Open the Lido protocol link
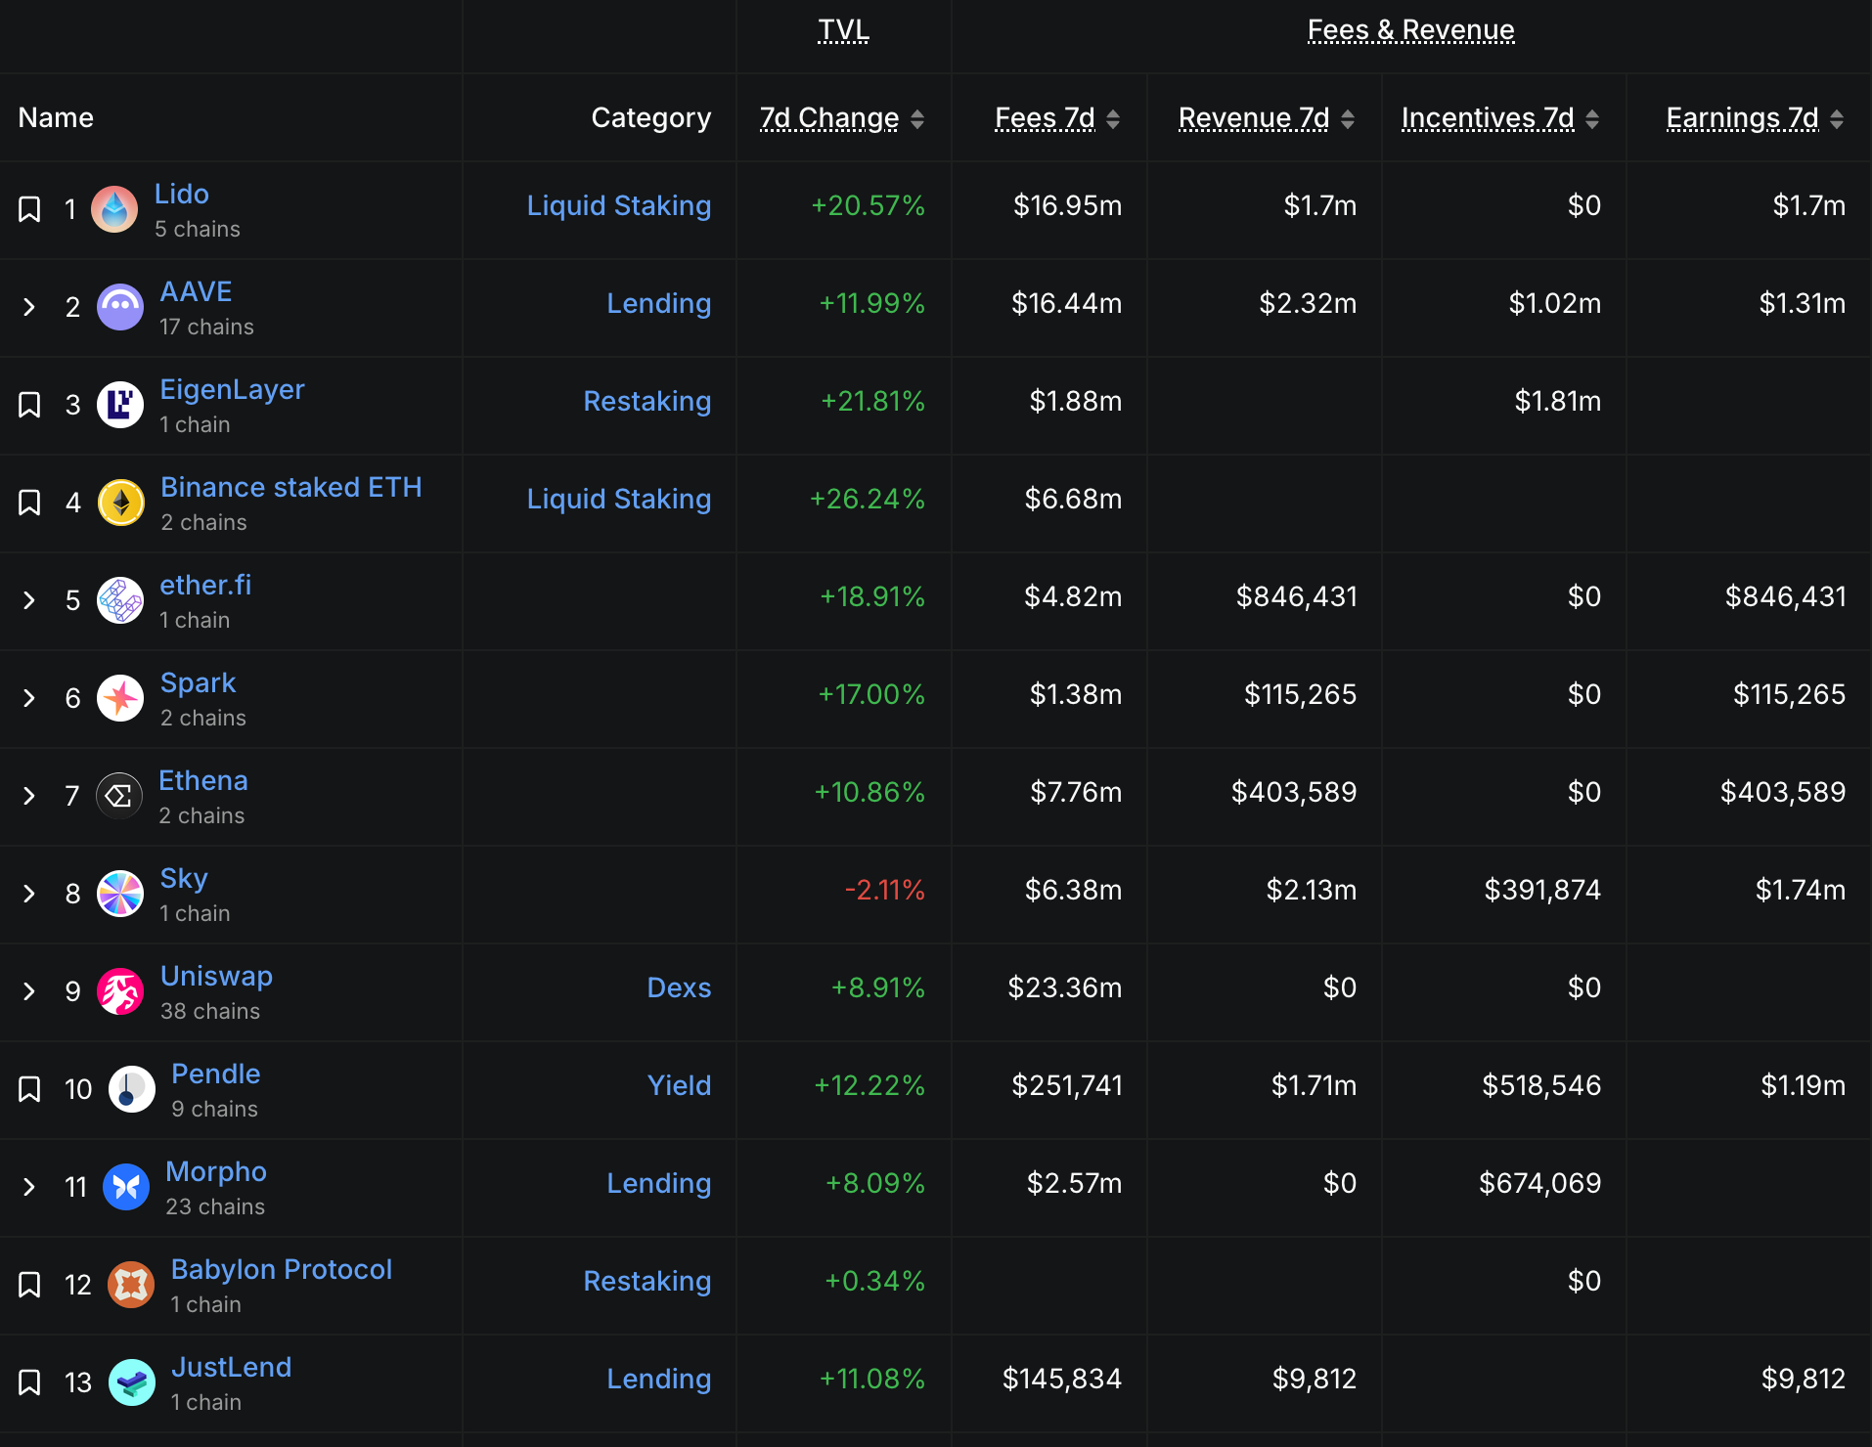The height and width of the screenshot is (1447, 1872). 182,194
